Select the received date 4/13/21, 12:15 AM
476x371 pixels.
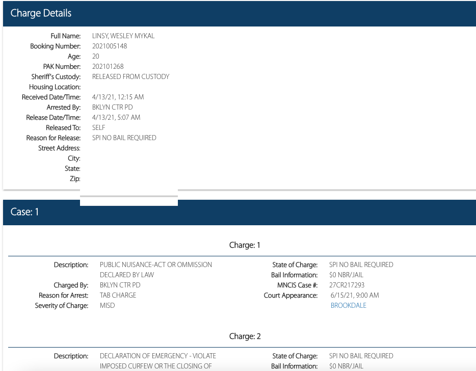coord(118,97)
